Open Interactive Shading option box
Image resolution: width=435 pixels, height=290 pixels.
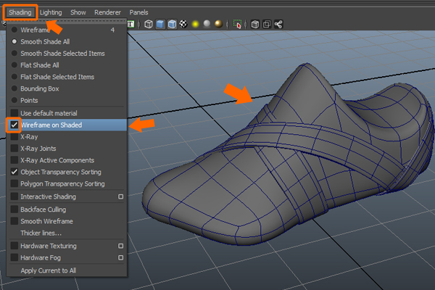pyautogui.click(x=120, y=196)
